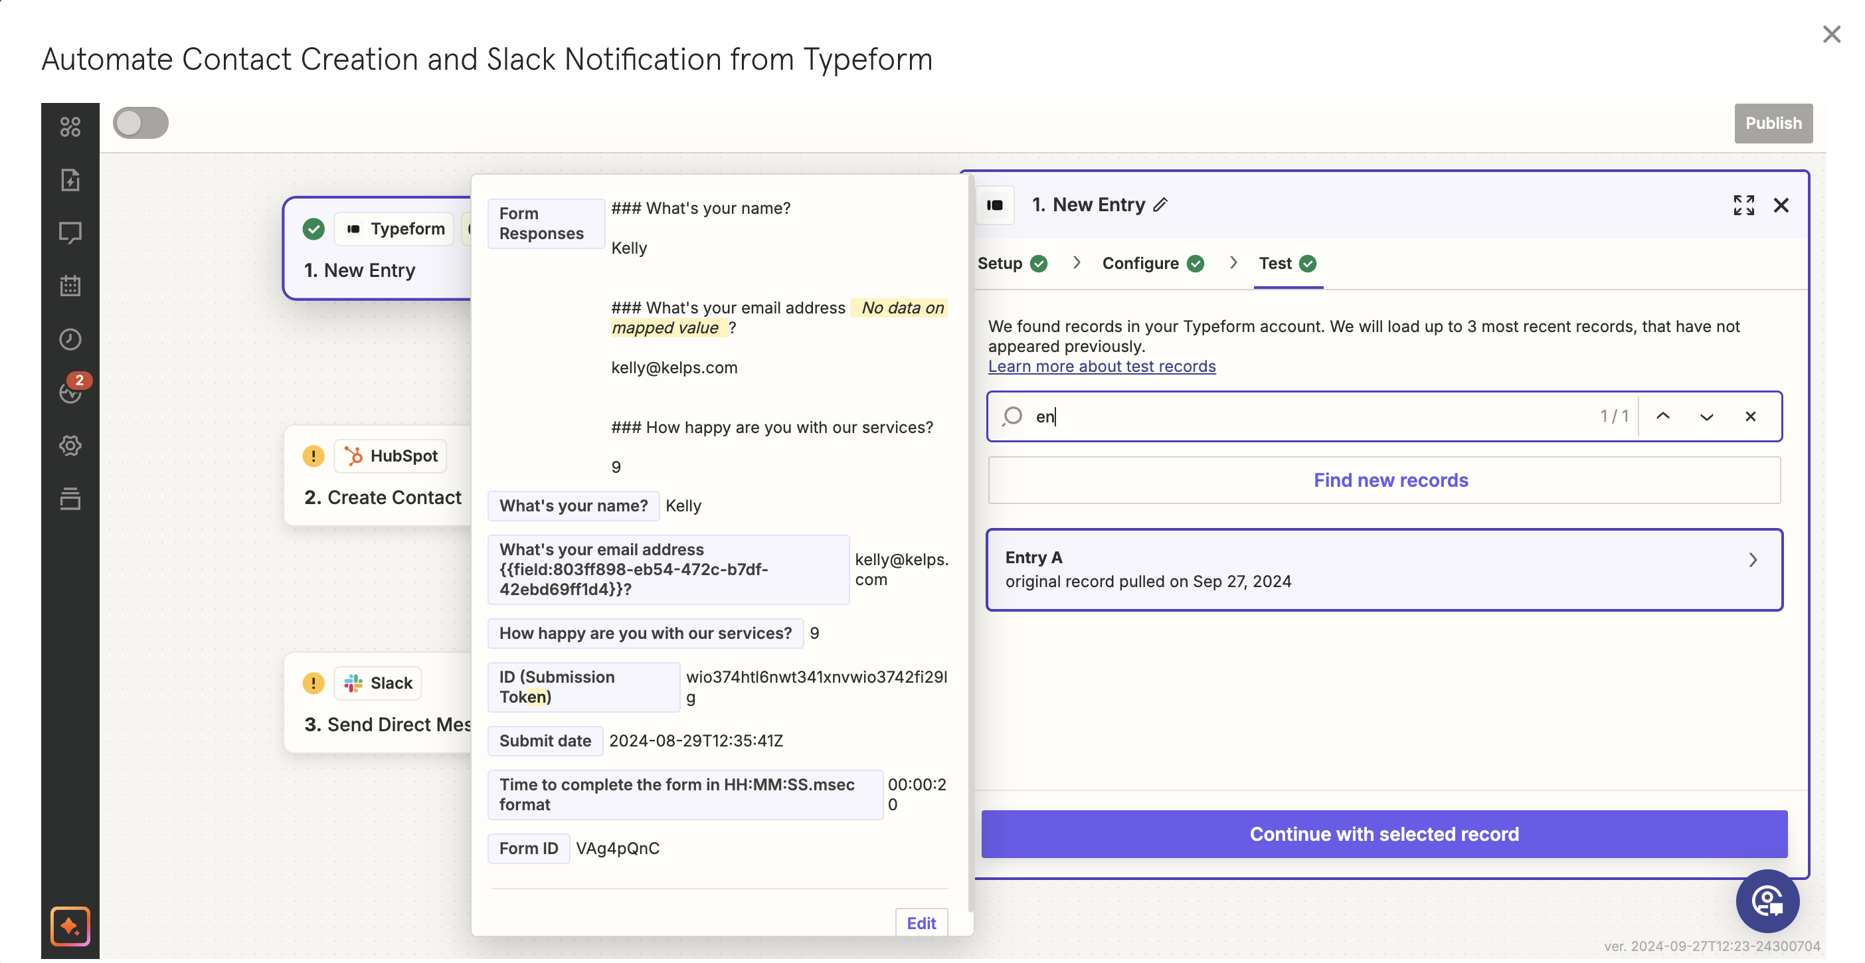
Task: Click the settings gear icon in left sidebar
Action: click(x=70, y=446)
